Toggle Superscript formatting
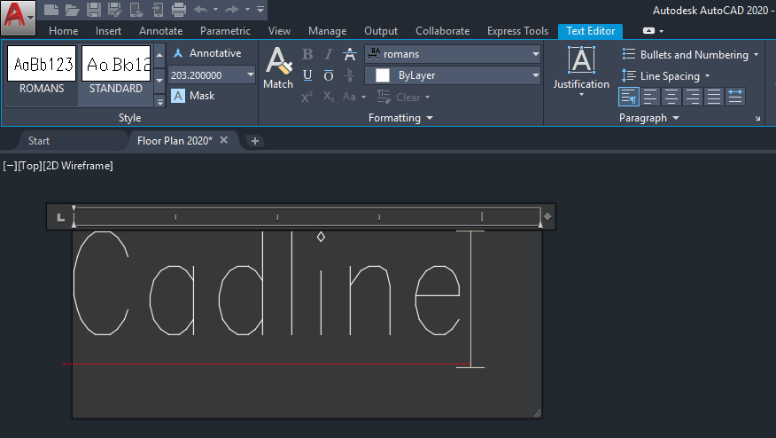 pyautogui.click(x=307, y=97)
